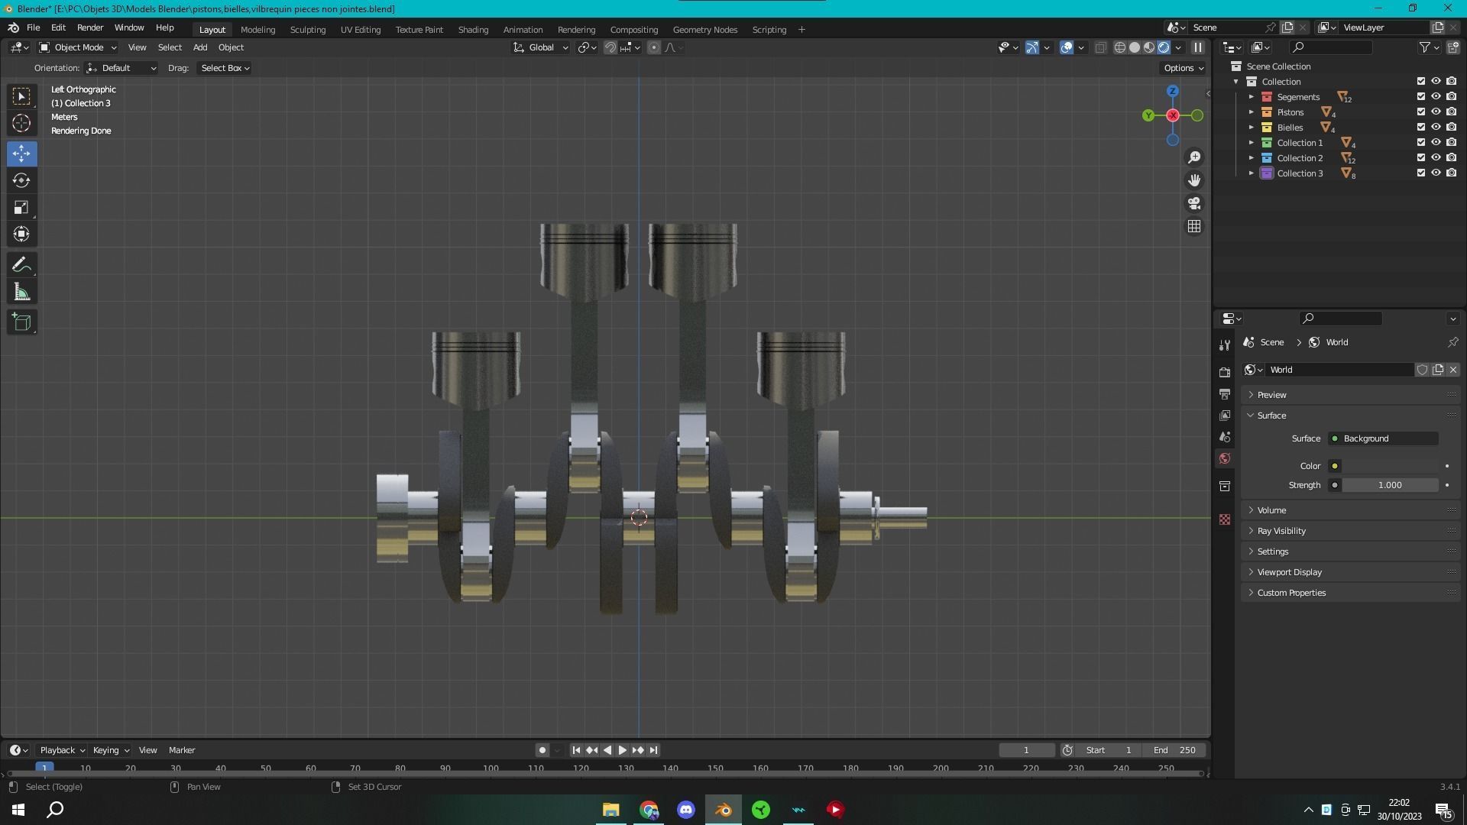Open the Playback popover
Viewport: 1467px width, 825px height.
click(x=62, y=750)
